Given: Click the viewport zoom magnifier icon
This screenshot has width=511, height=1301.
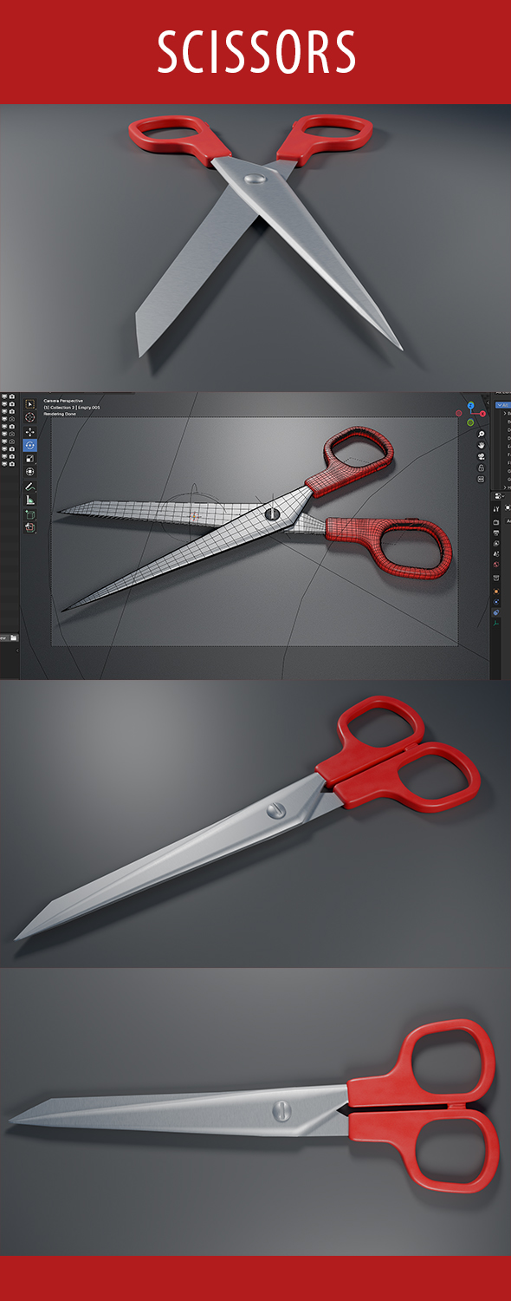Looking at the screenshot, I should (x=481, y=434).
